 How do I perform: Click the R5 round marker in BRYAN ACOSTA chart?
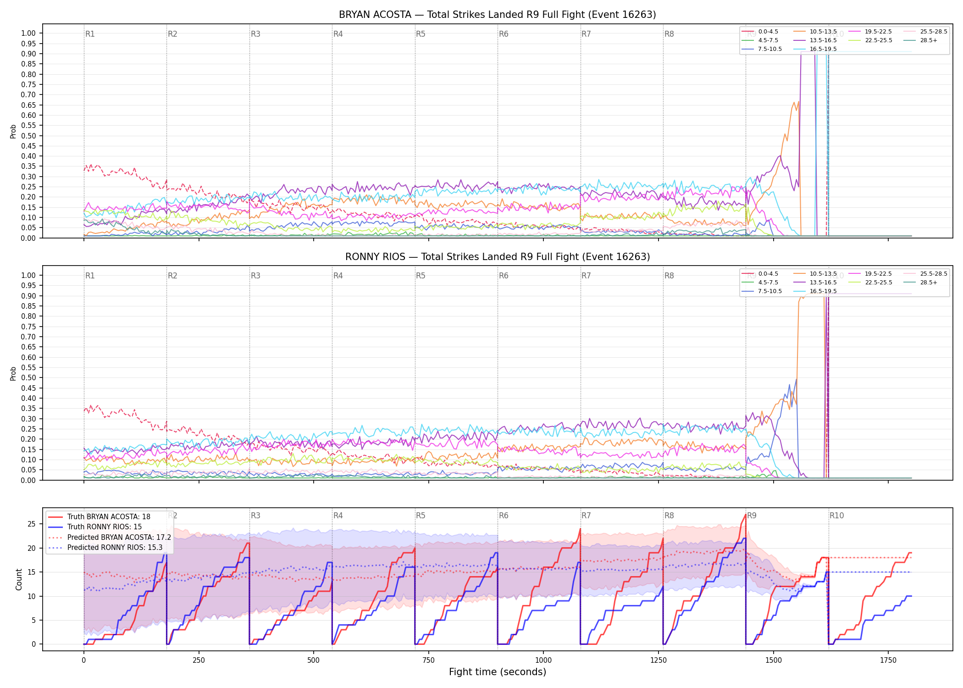click(421, 34)
